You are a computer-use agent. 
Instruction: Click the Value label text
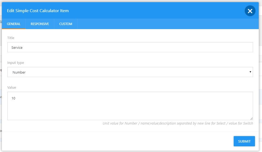tap(12, 87)
